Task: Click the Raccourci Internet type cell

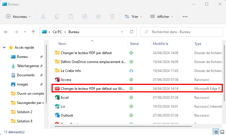Action: click(208, 107)
